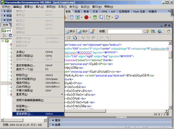Image resolution: width=174 pixels, height=129 pixels.
Task: Click the browser check warning icon
Action: [x=146, y=31]
